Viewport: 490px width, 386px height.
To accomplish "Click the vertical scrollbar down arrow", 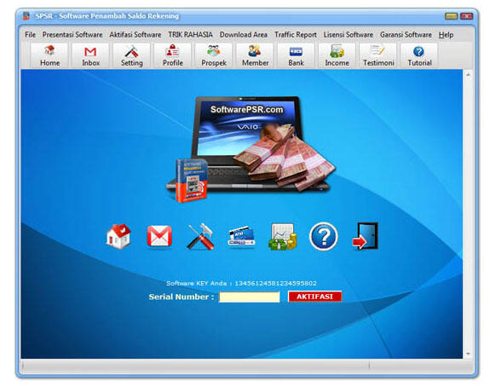I will pos(468,354).
